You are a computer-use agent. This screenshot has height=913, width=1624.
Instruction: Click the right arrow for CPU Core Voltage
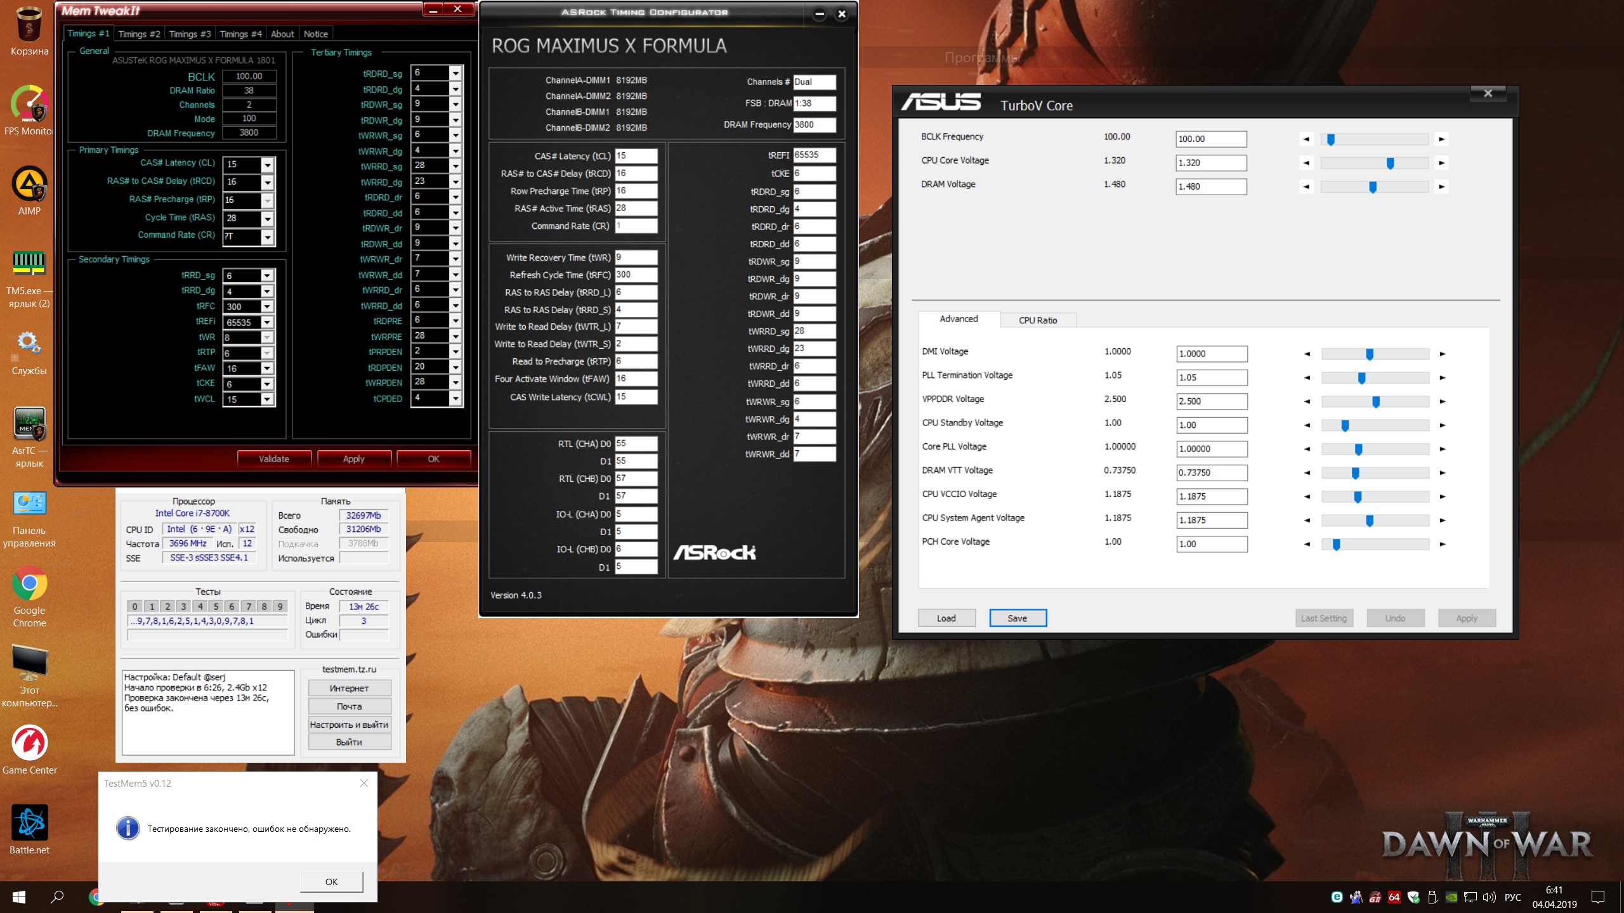[x=1442, y=163]
